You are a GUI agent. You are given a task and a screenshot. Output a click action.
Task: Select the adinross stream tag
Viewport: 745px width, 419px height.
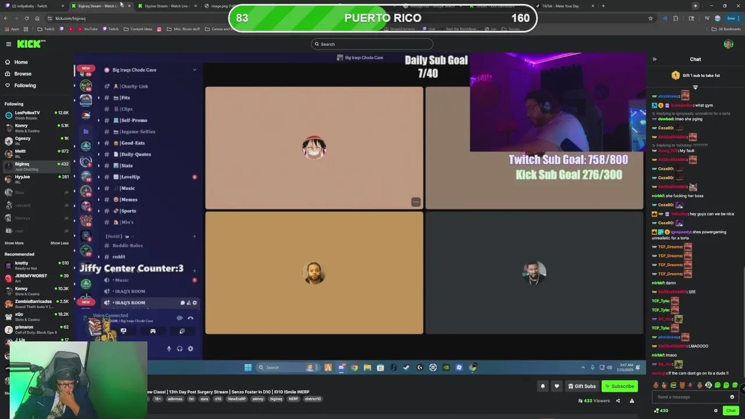coord(175,399)
